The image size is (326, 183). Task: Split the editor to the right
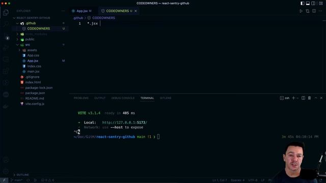tap(314, 11)
